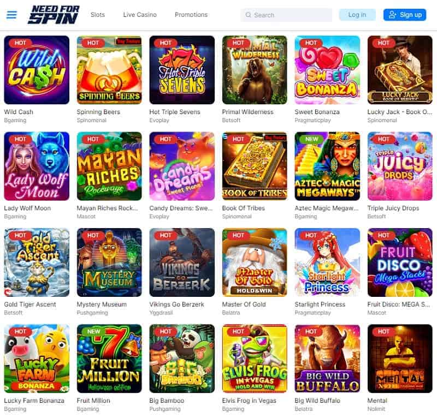Open the Slots menu item
The image size is (437, 418).
click(x=98, y=15)
